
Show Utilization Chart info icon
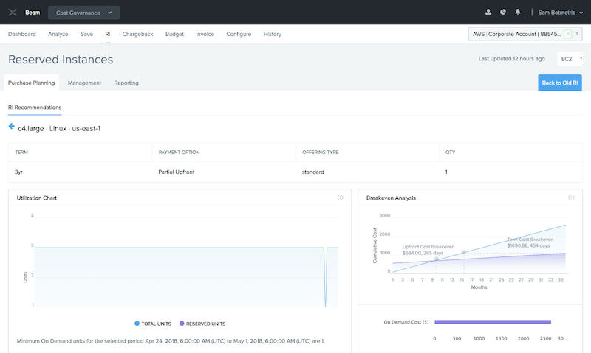(x=340, y=198)
